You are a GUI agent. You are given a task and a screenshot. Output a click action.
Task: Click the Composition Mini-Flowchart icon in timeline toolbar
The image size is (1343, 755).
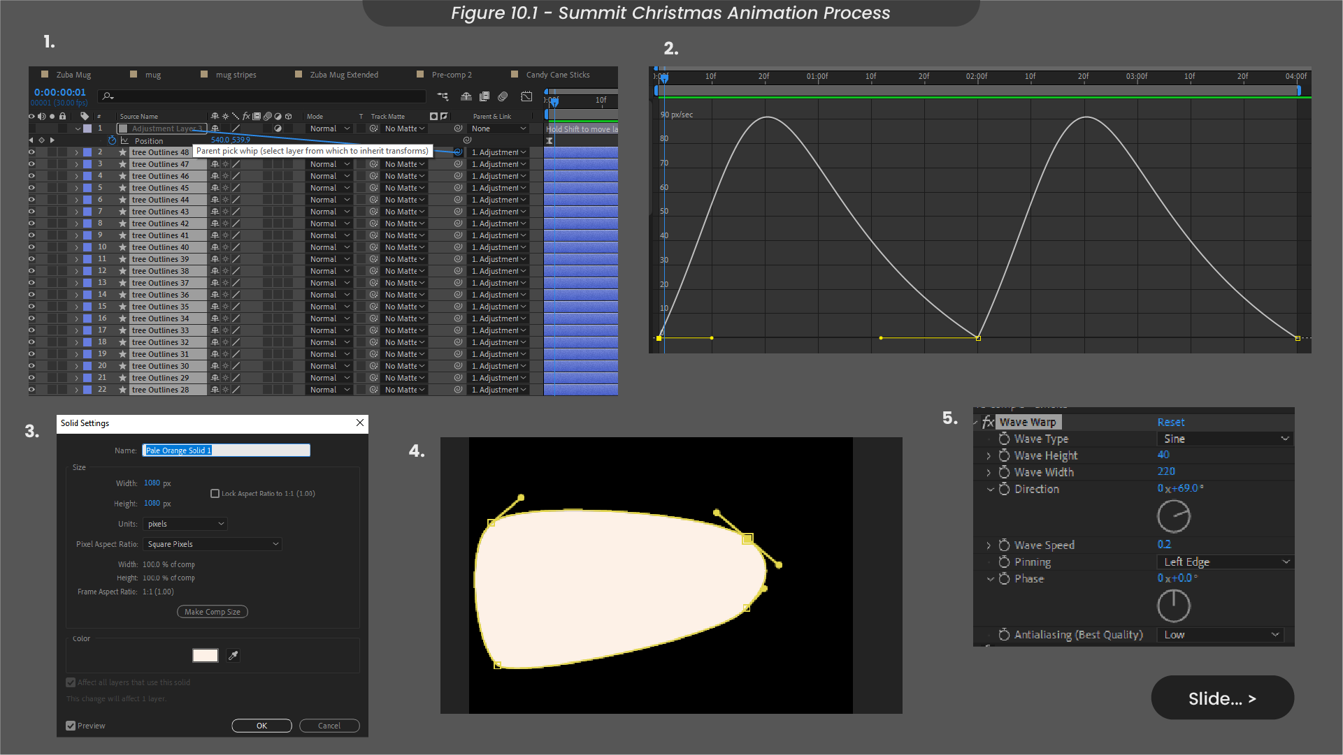443,96
